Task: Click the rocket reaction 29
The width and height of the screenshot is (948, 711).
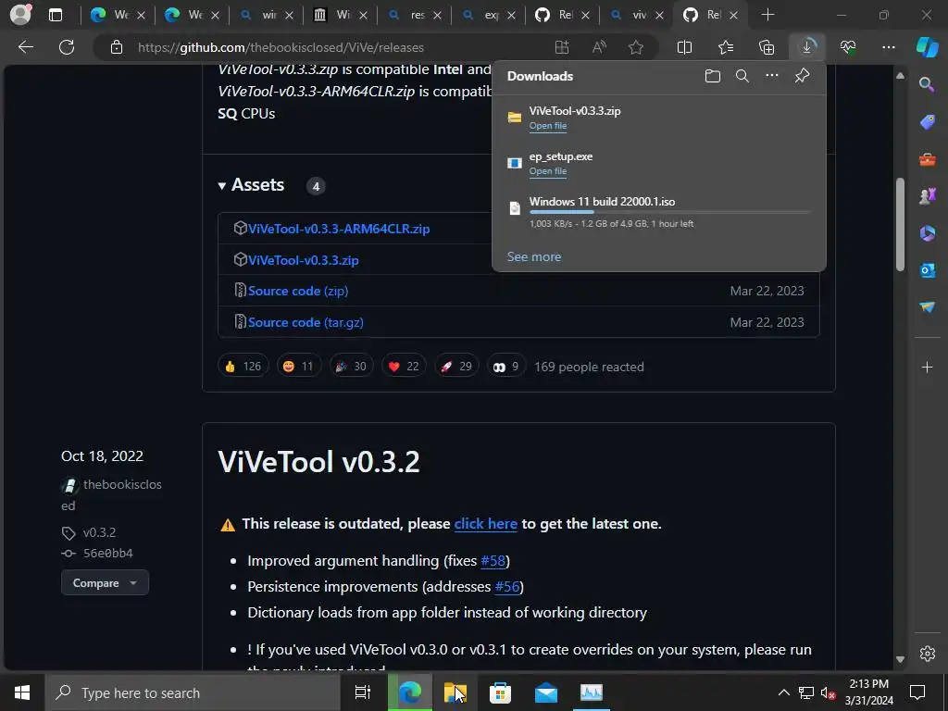Action: tap(456, 367)
